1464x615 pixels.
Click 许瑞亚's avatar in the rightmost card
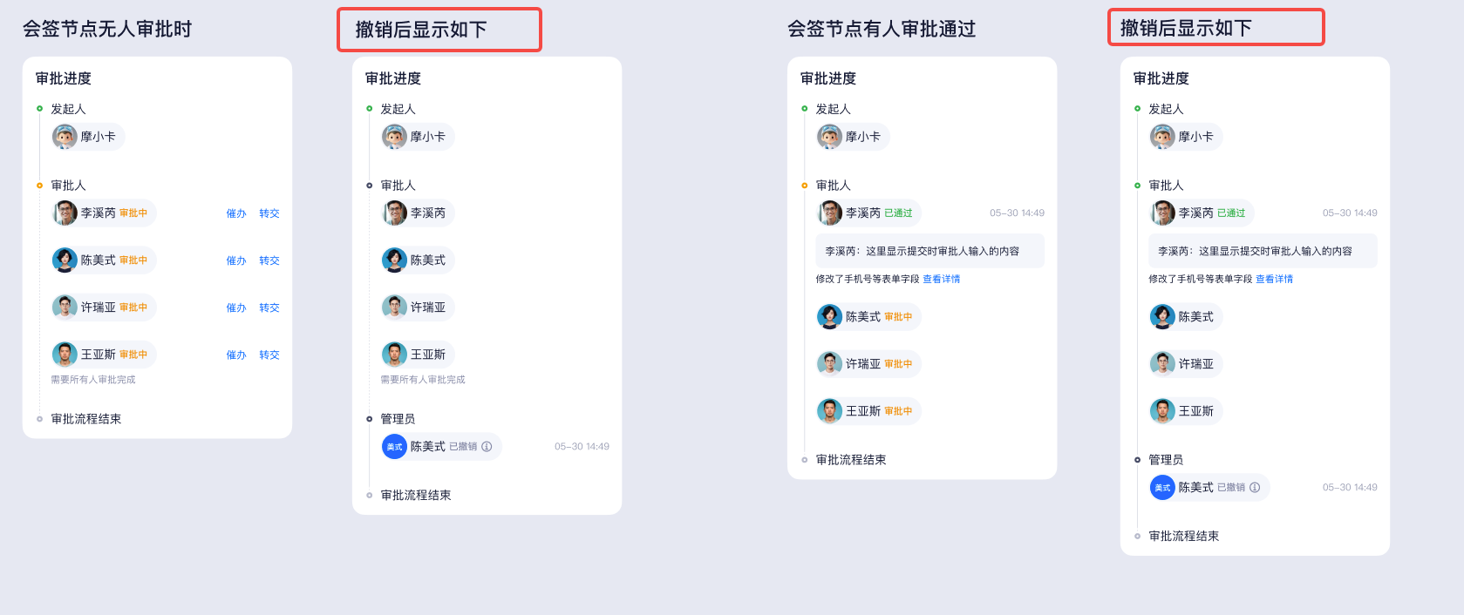pos(1162,364)
